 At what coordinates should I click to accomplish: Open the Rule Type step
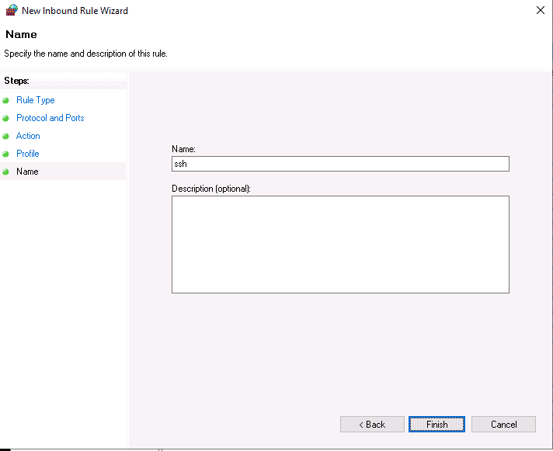click(36, 100)
